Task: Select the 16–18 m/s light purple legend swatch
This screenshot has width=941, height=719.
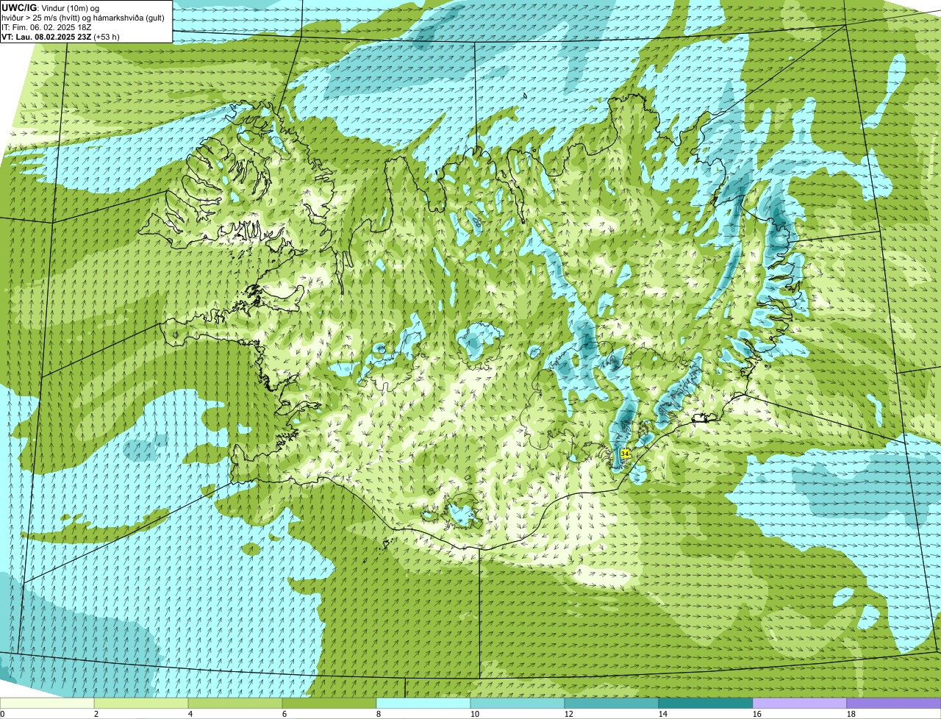Action: coord(800,704)
